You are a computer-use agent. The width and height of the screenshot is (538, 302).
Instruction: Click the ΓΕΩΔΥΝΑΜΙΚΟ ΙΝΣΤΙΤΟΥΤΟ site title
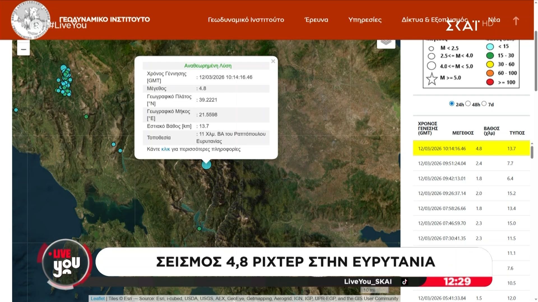pos(104,19)
